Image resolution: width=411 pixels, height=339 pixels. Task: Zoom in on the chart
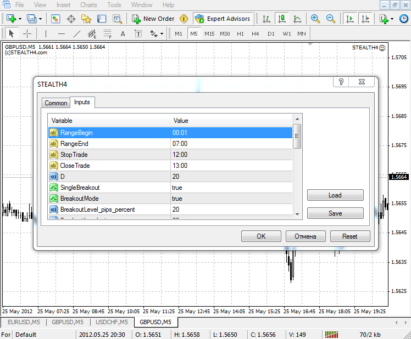[315, 19]
